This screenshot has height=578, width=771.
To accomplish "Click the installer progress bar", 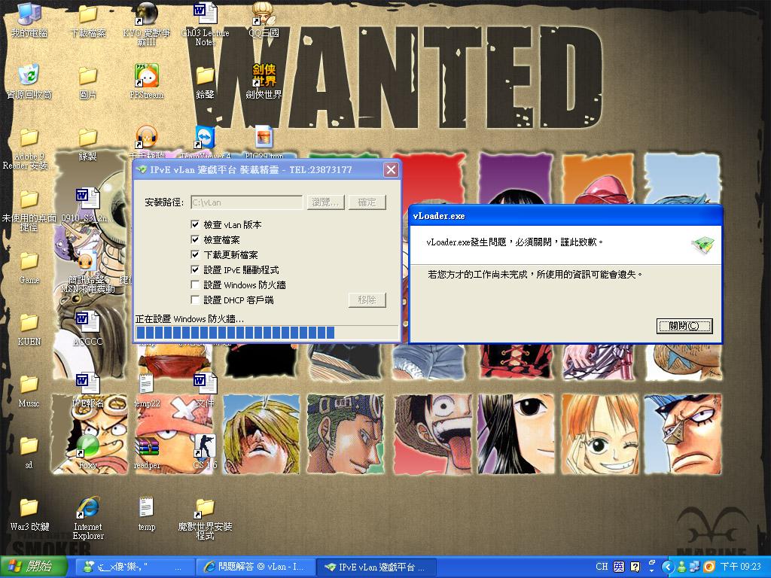I will tap(267, 333).
